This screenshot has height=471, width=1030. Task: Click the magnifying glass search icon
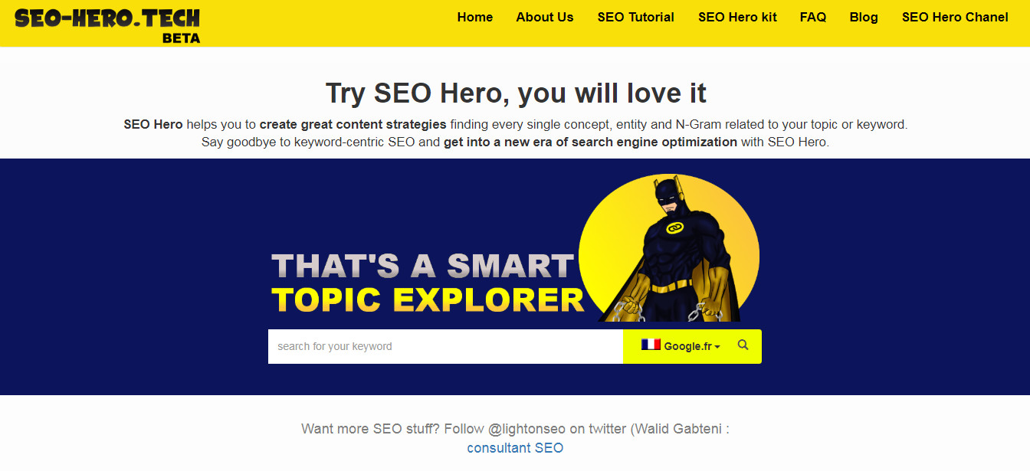(x=743, y=345)
